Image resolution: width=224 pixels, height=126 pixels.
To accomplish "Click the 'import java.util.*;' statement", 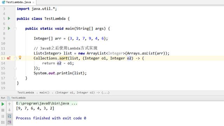I will point(37,9).
